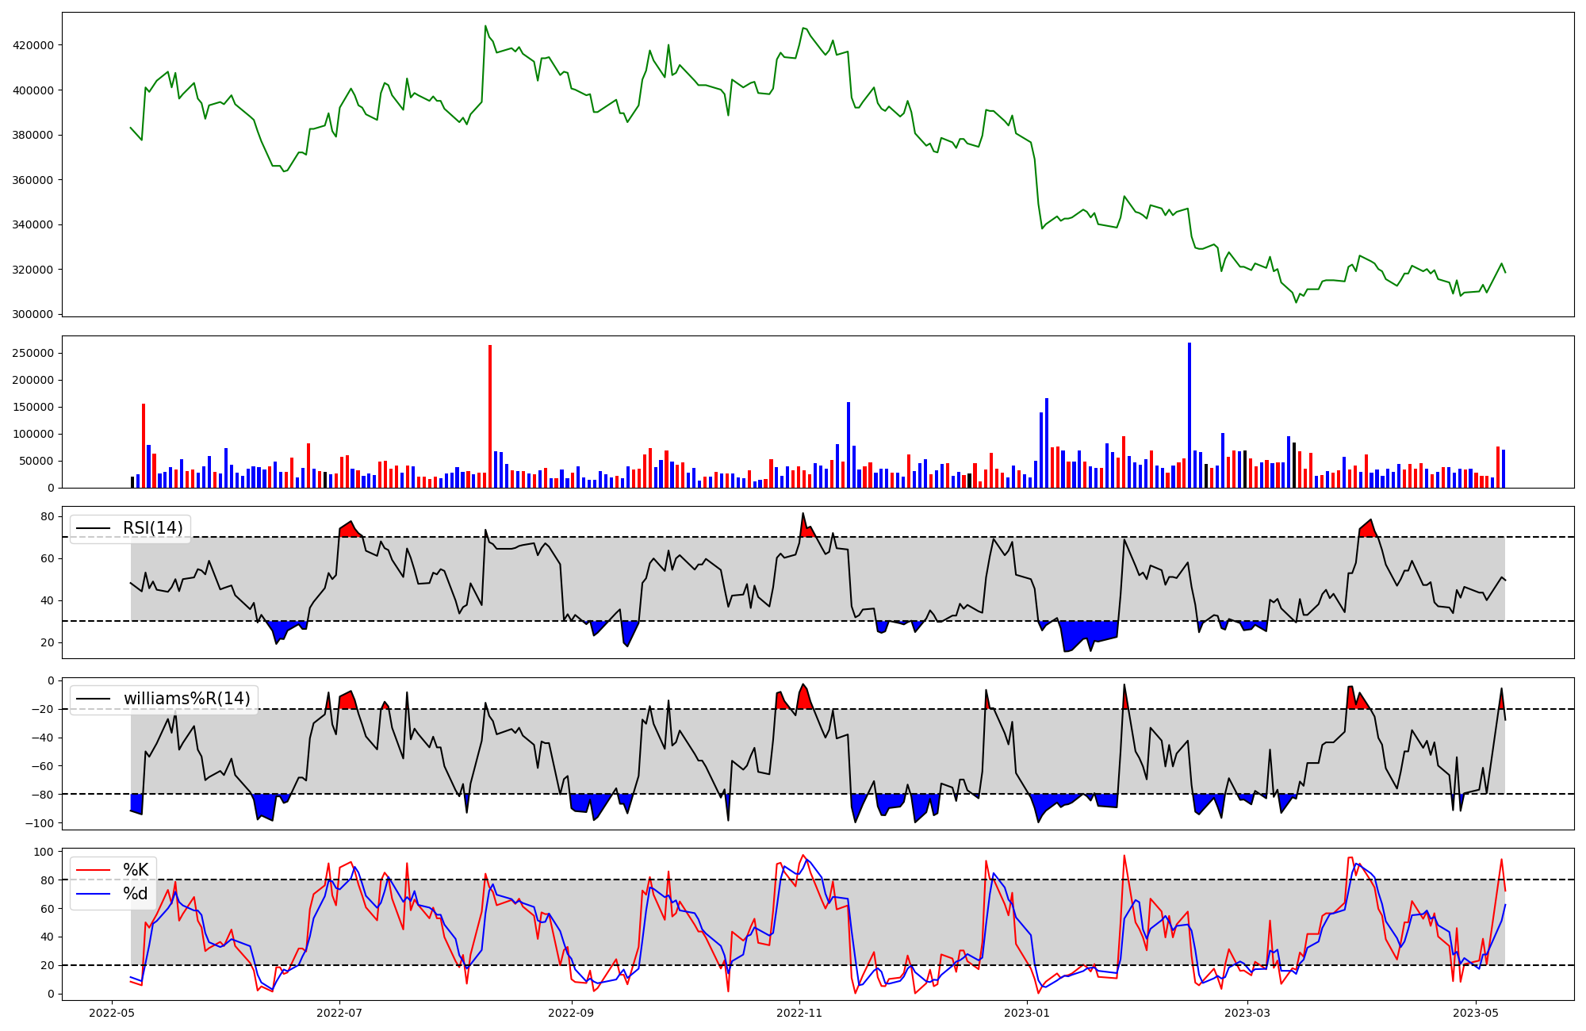Click the blue %d legend line swatch

(93, 894)
